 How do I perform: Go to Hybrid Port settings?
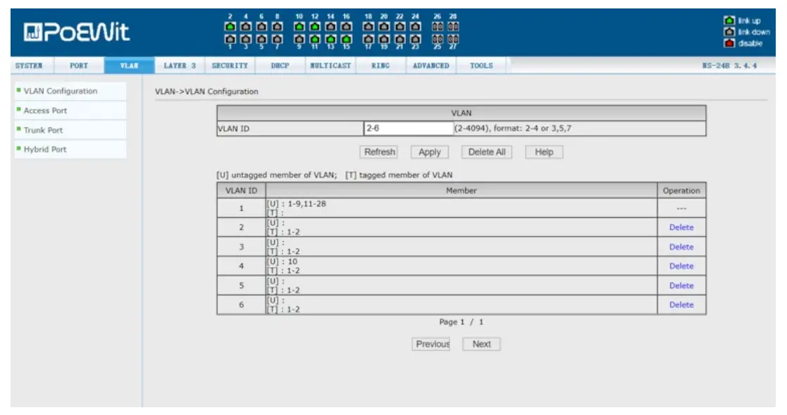pos(45,149)
